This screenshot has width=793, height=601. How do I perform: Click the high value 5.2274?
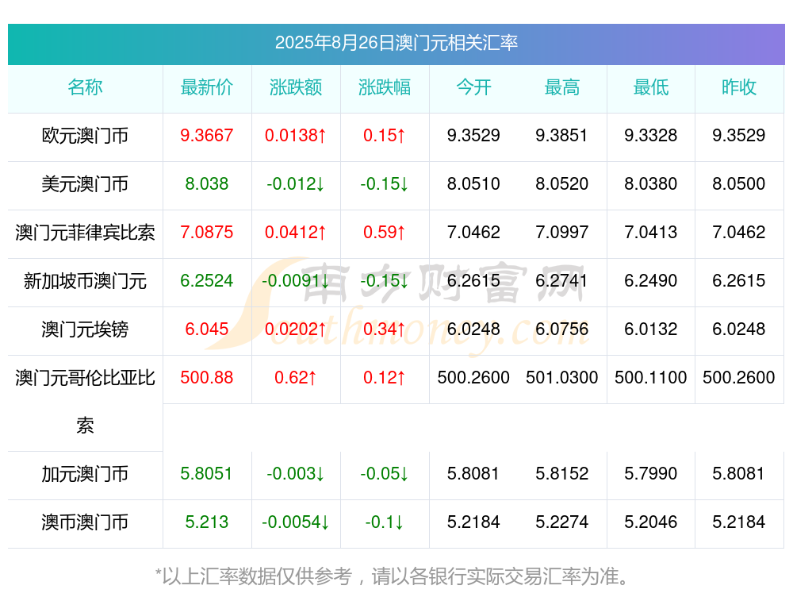click(562, 522)
